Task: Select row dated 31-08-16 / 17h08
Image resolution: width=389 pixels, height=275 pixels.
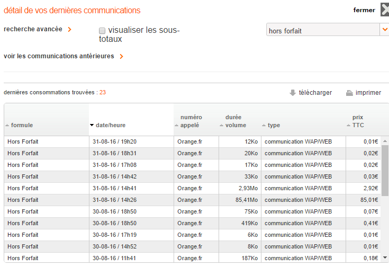Action: pos(192,165)
